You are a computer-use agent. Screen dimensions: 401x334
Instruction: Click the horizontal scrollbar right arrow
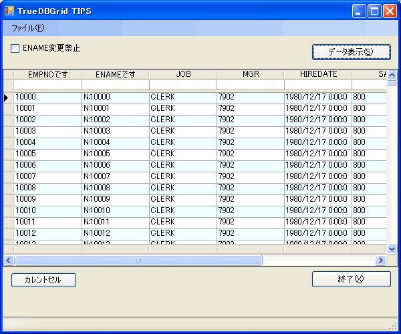tap(380, 260)
